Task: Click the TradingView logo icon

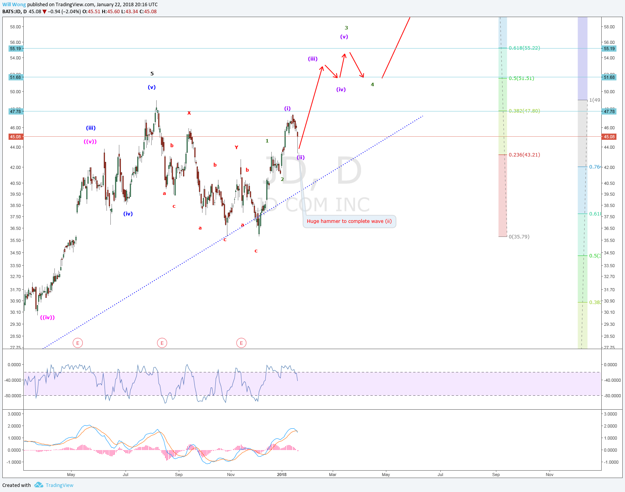Action: click(38, 485)
